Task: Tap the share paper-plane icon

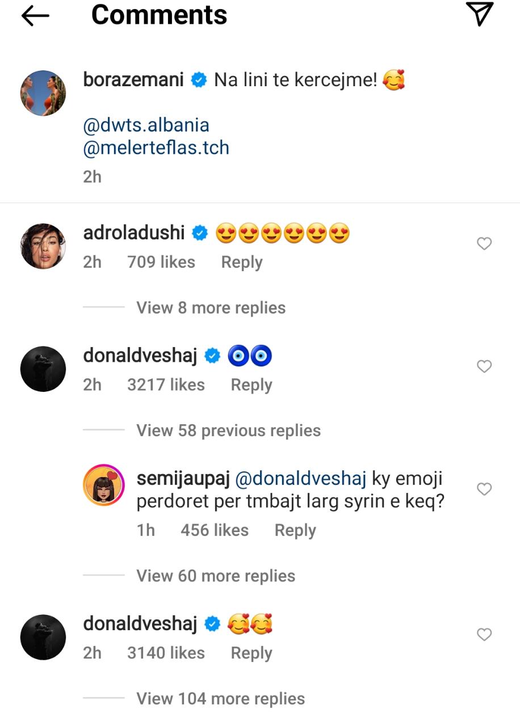Action: [479, 14]
